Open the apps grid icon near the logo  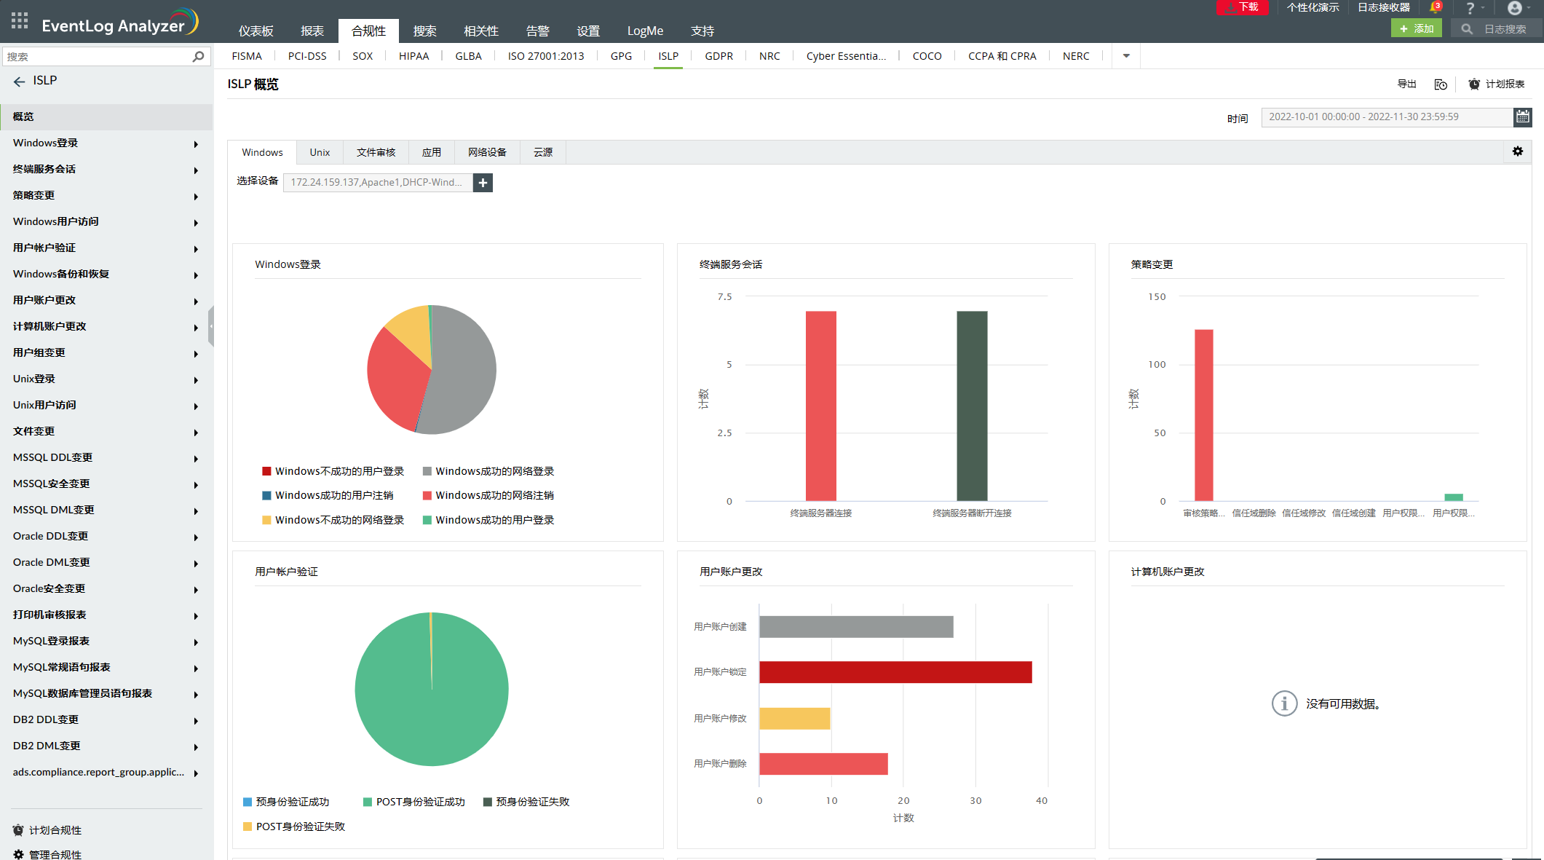coord(20,20)
